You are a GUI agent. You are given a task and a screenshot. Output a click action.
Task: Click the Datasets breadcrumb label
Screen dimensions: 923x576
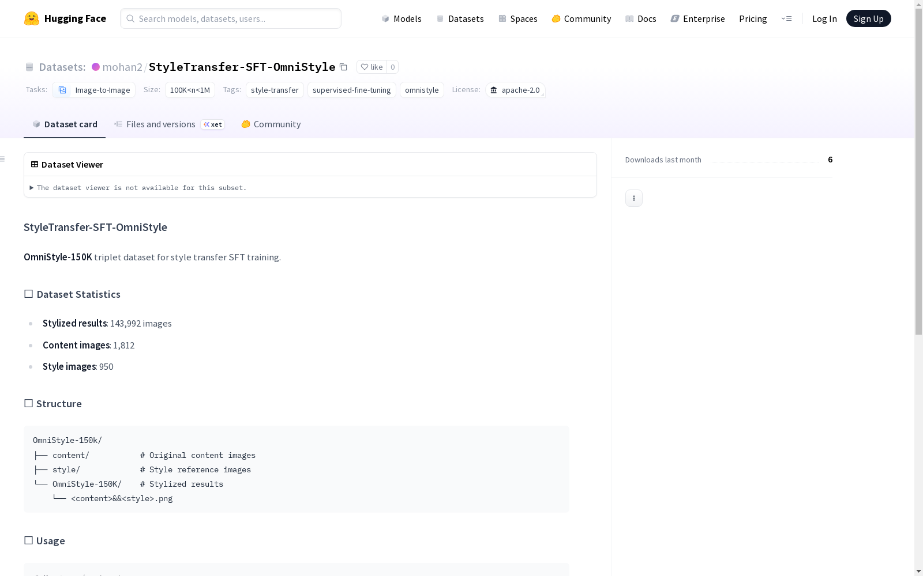pyautogui.click(x=62, y=67)
